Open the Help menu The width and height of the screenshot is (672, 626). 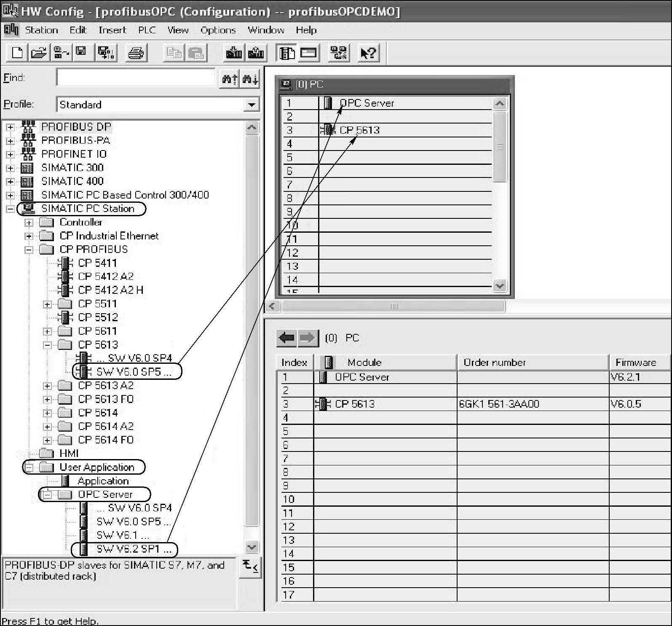click(306, 30)
